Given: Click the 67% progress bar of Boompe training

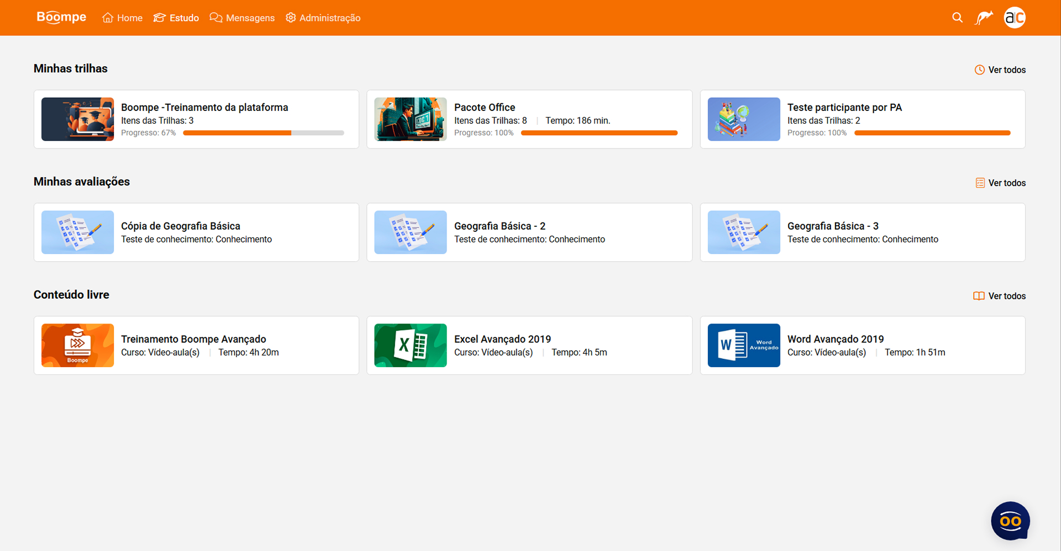Looking at the screenshot, I should point(263,133).
